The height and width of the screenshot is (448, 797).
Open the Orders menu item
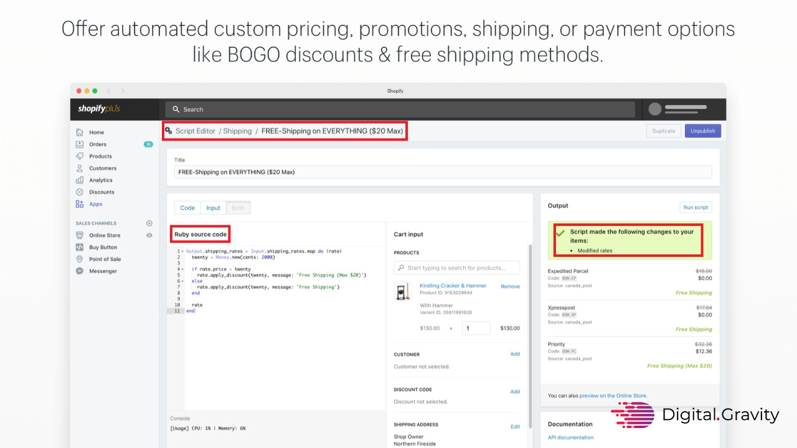tap(98, 144)
